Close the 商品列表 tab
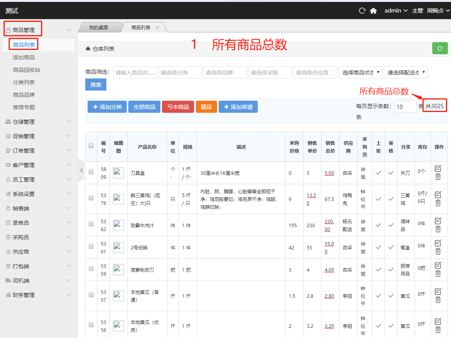Image resolution: width=451 pixels, height=338 pixels. 158,27
